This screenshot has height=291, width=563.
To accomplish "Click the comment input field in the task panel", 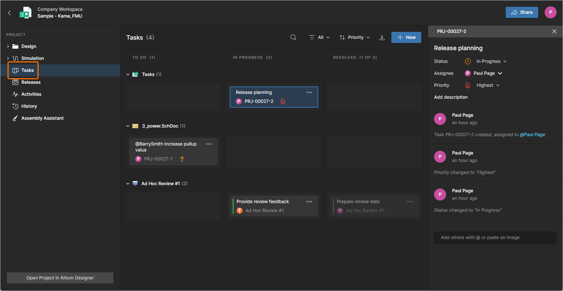I will 495,238.
